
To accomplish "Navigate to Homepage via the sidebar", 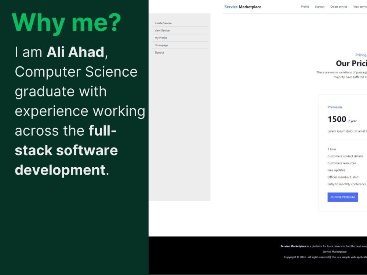I will (161, 45).
